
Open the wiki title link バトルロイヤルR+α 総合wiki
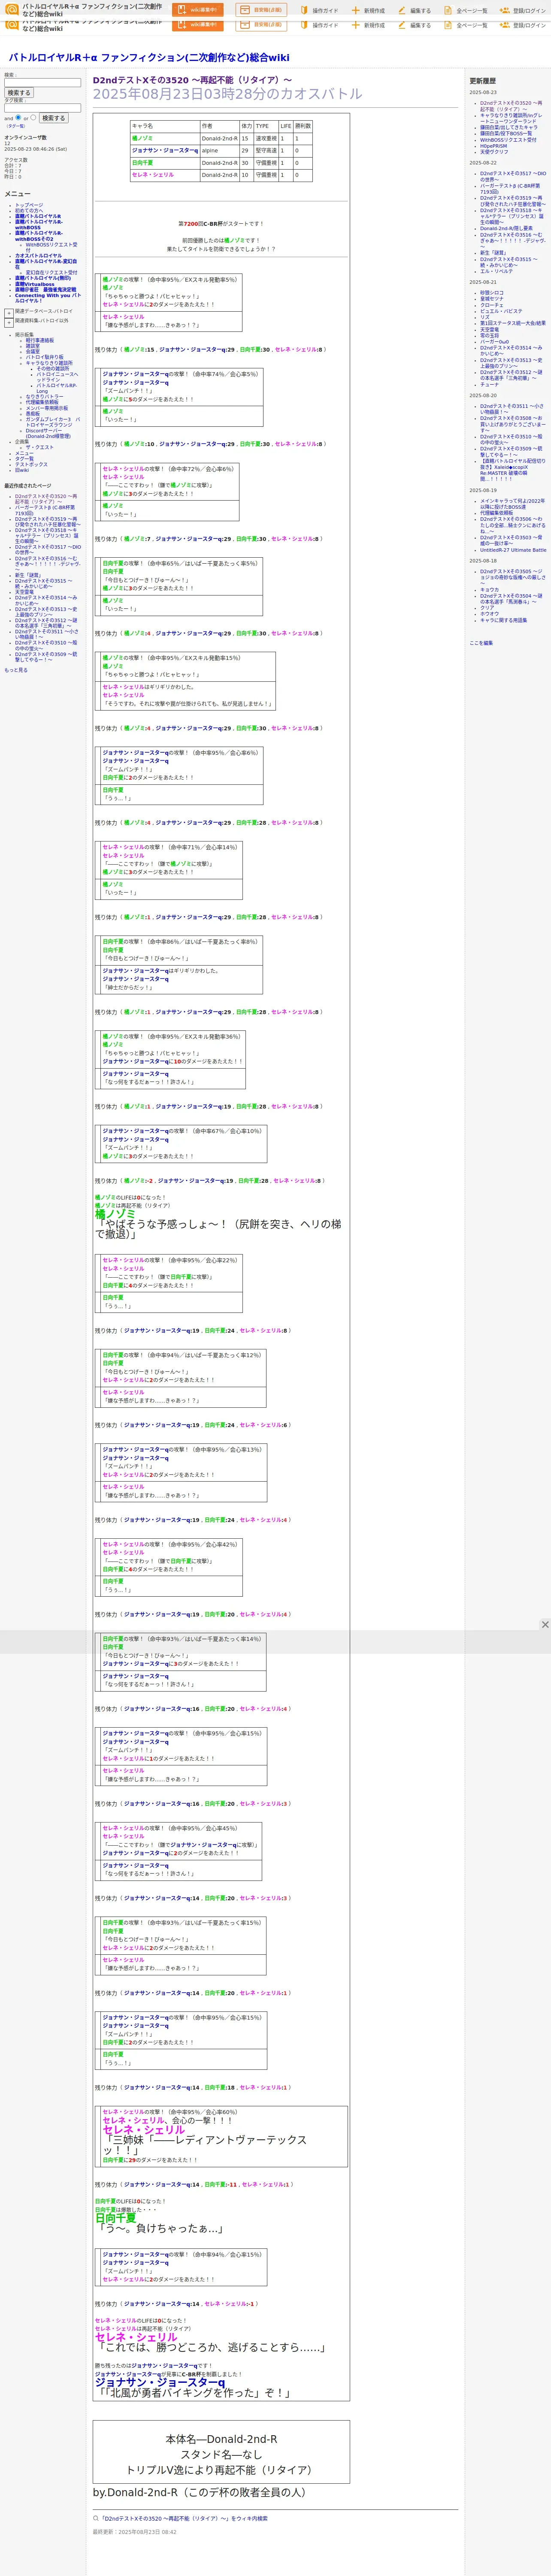point(149,58)
